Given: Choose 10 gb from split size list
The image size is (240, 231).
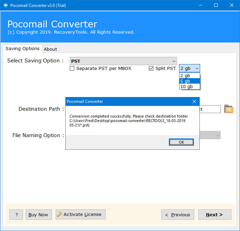Looking at the screenshot, I should click(x=189, y=86).
